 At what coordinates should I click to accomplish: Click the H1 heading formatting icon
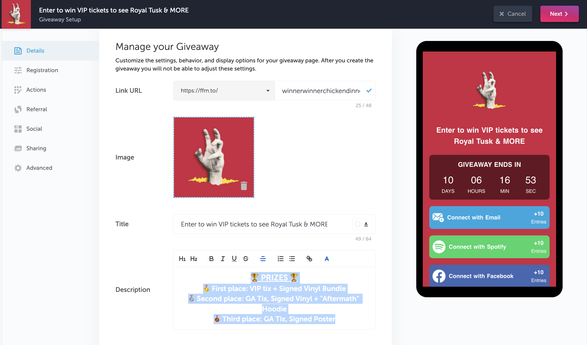182,259
